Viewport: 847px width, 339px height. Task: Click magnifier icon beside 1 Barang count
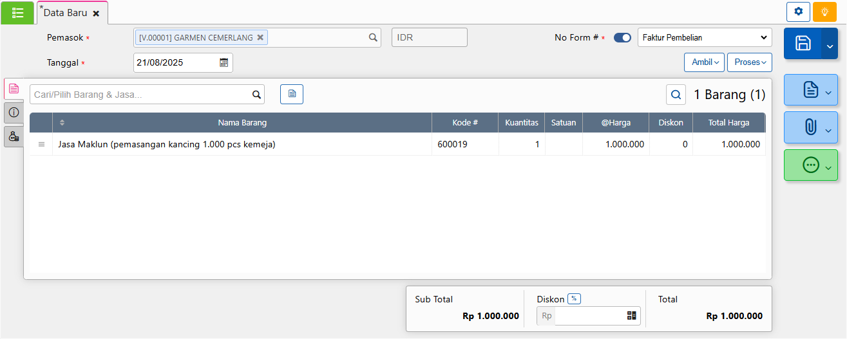coord(676,95)
